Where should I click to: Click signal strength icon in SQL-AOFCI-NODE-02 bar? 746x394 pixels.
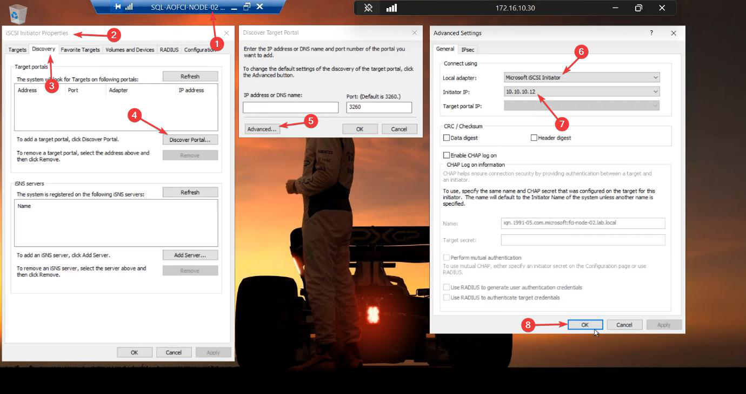pos(129,7)
